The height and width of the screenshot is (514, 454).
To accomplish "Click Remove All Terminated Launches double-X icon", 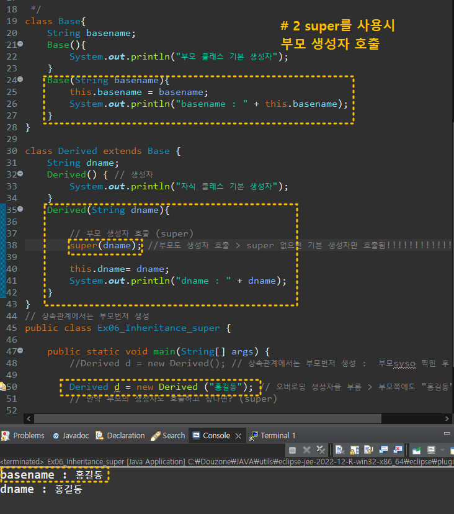I will tap(321, 450).
